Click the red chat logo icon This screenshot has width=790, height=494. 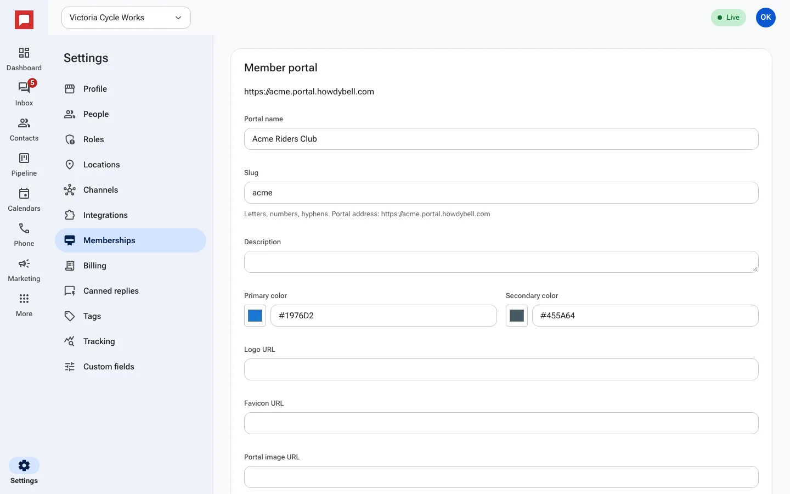coord(24,20)
